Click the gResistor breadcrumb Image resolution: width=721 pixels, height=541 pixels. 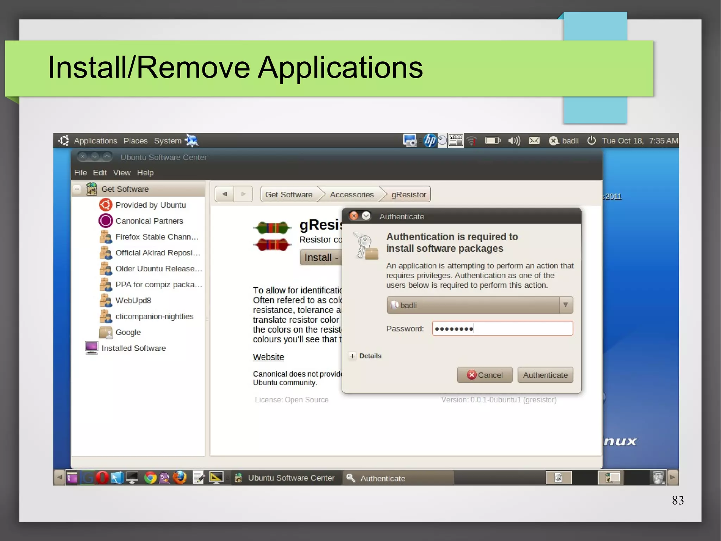tap(408, 195)
